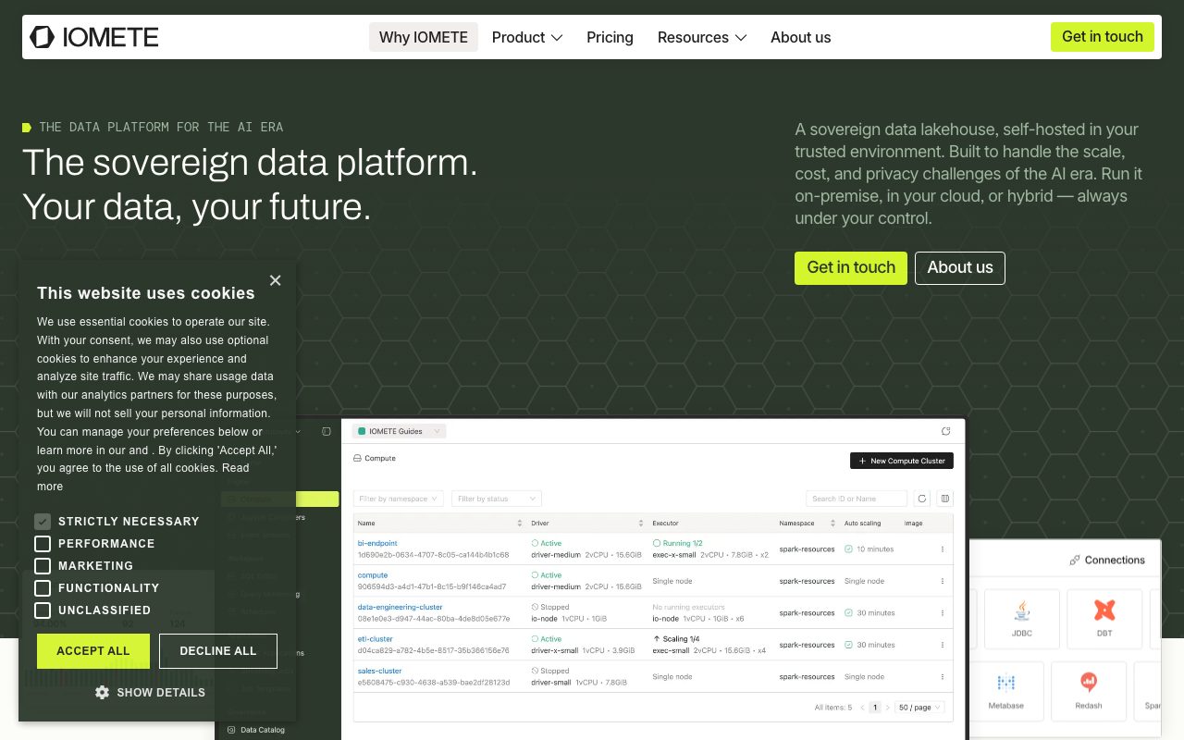The image size is (1184, 740).
Task: Open the row menu for data-engineering-cluster
Action: [943, 613]
